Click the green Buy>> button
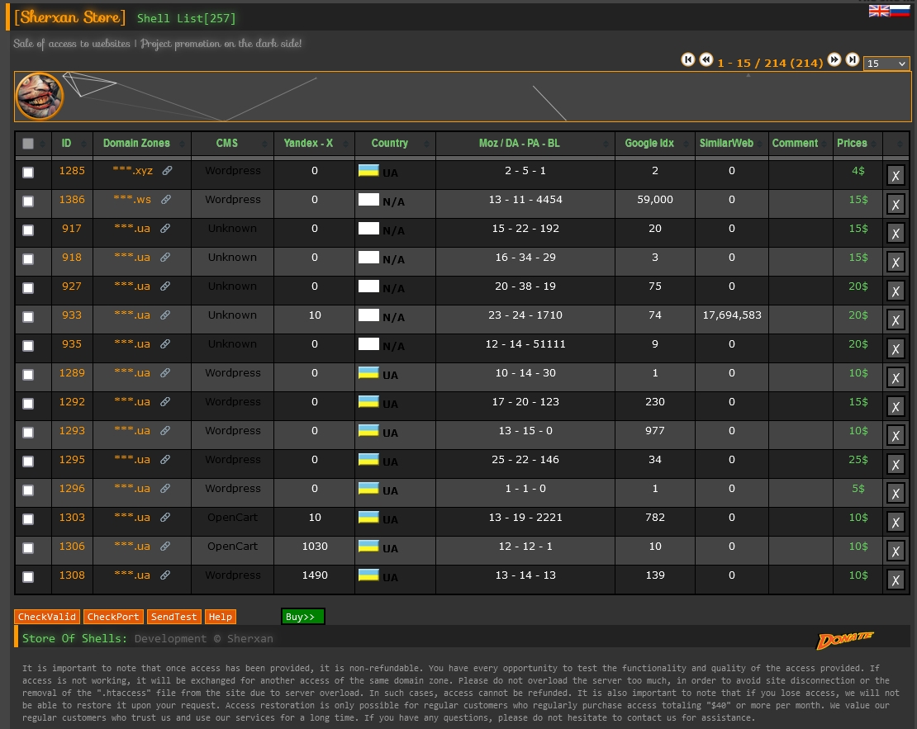The image size is (917, 729). point(302,617)
